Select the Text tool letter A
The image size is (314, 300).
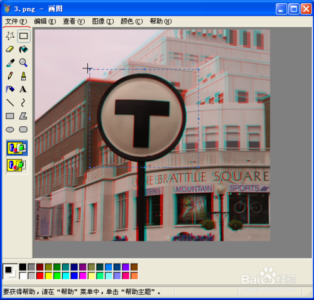tap(23, 89)
